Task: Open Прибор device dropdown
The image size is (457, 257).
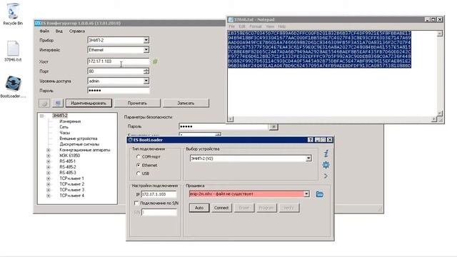Action: 146,40
